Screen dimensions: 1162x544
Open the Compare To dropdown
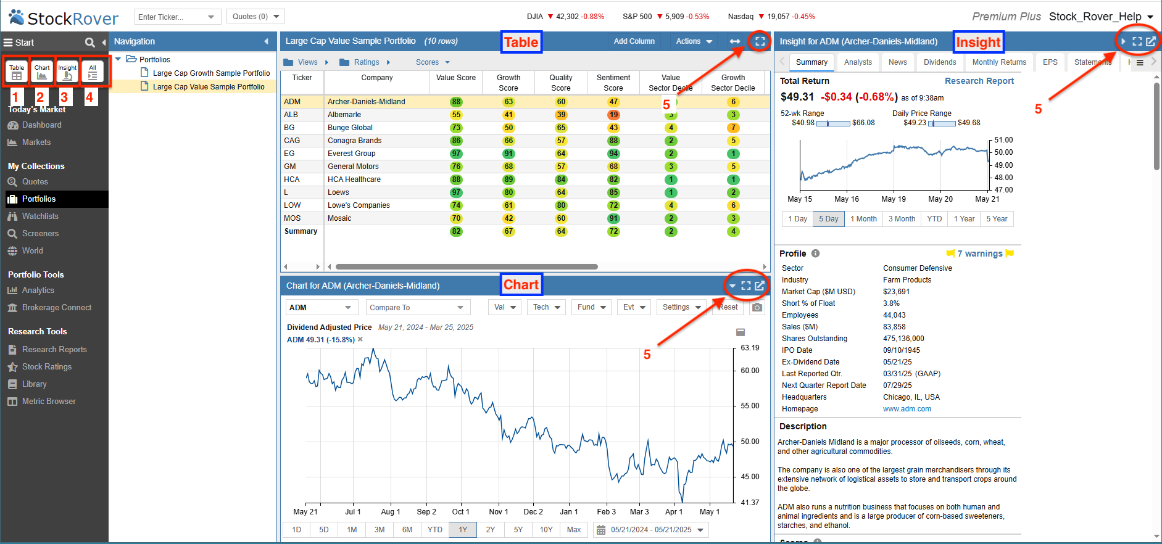click(417, 307)
